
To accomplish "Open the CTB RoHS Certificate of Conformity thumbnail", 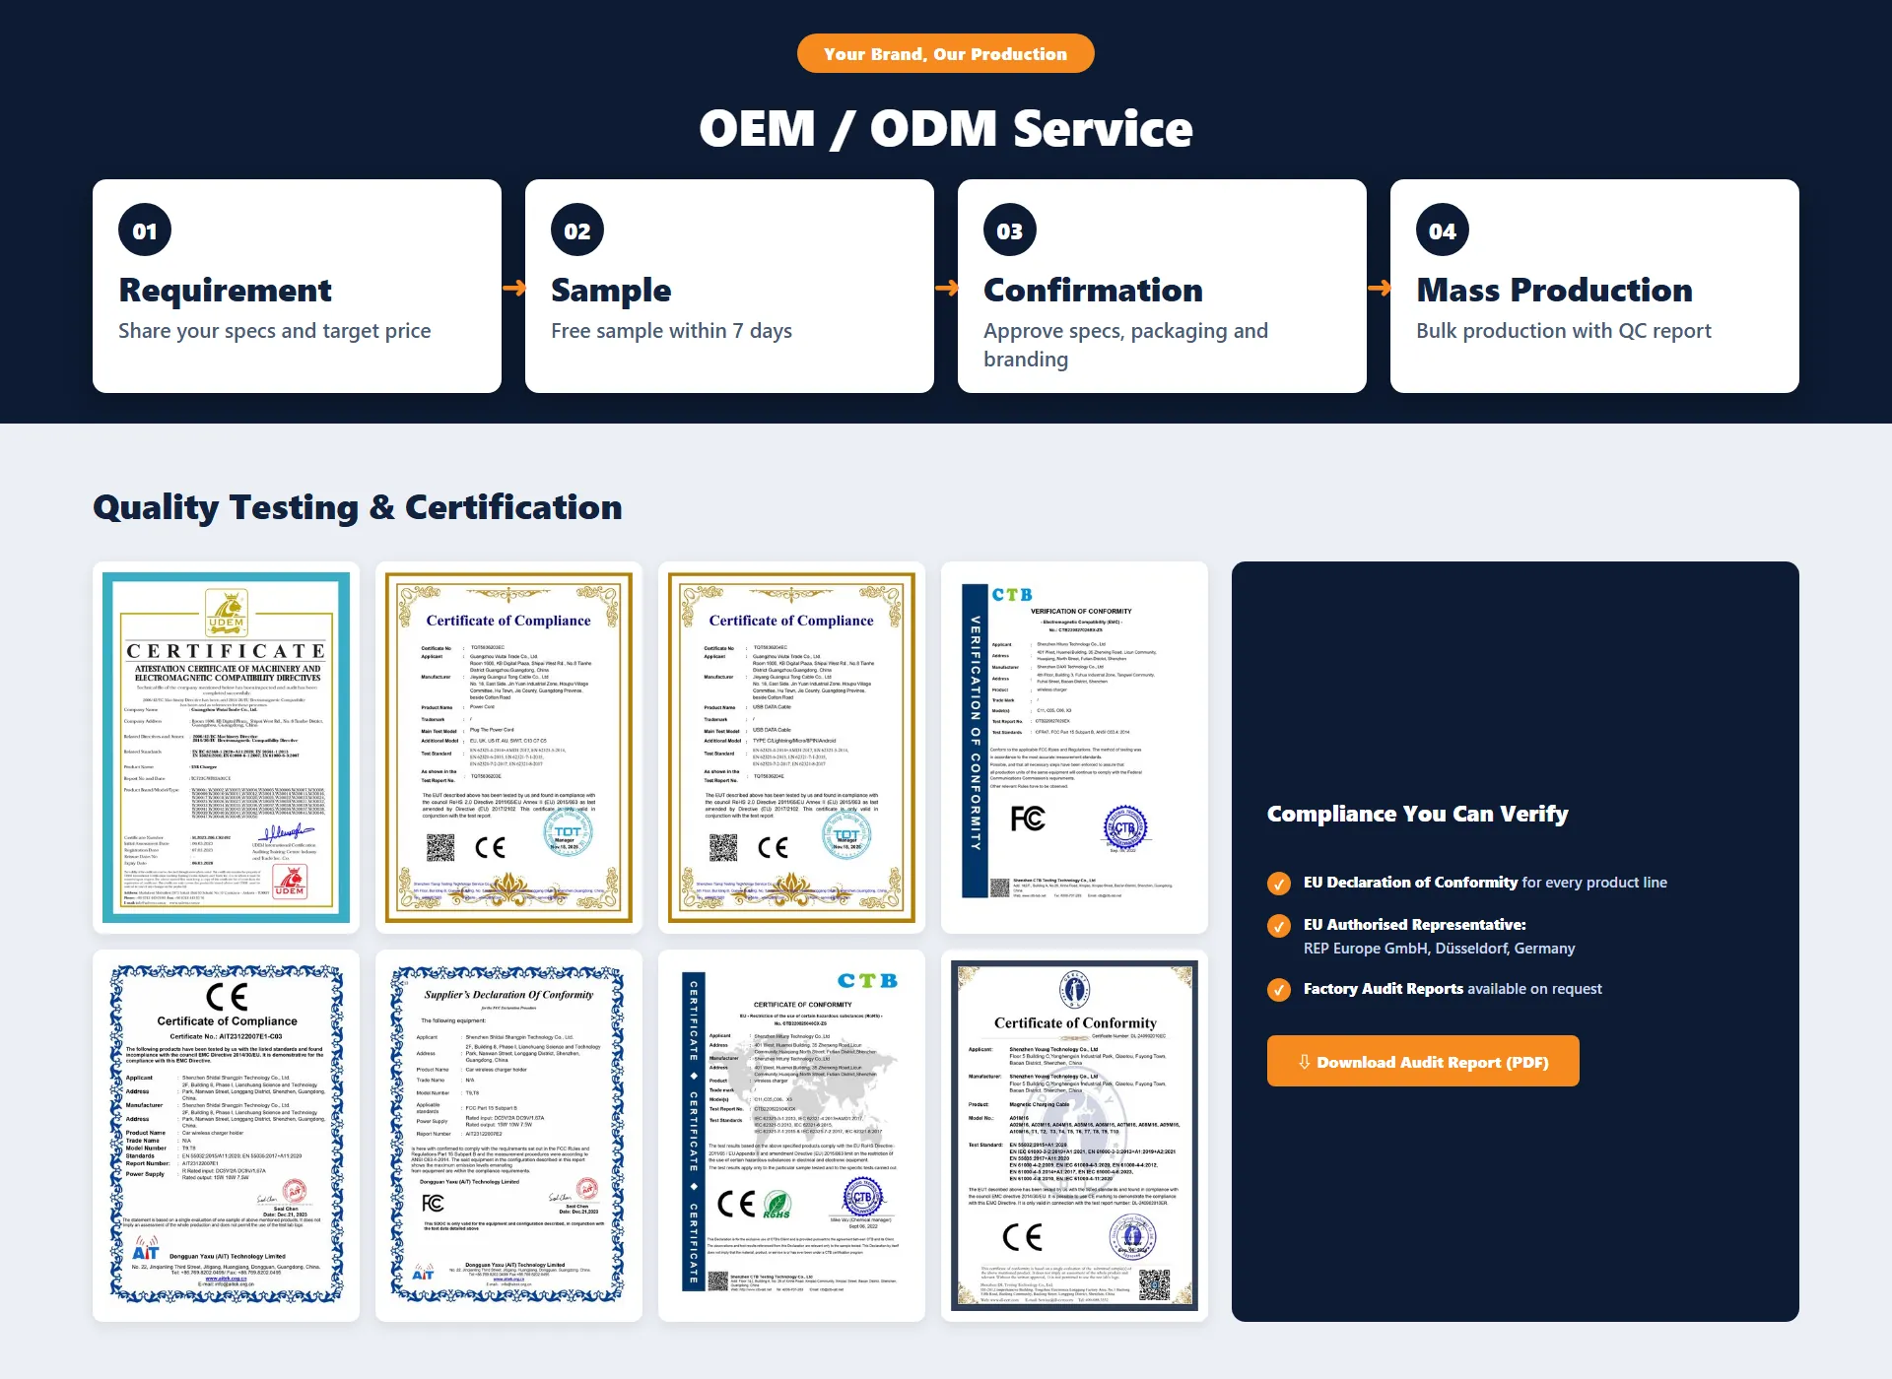I will pos(791,1136).
